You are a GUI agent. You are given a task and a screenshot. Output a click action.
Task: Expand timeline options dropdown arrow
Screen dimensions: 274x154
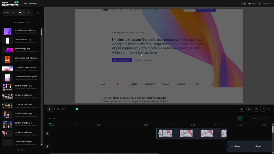(x=269, y=119)
